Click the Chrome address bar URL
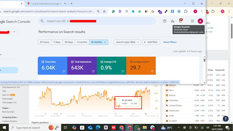 [x=49, y=11]
